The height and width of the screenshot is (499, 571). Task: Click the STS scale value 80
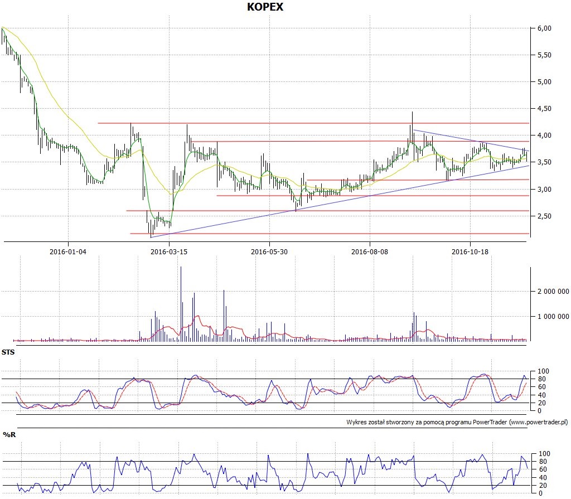click(x=542, y=379)
